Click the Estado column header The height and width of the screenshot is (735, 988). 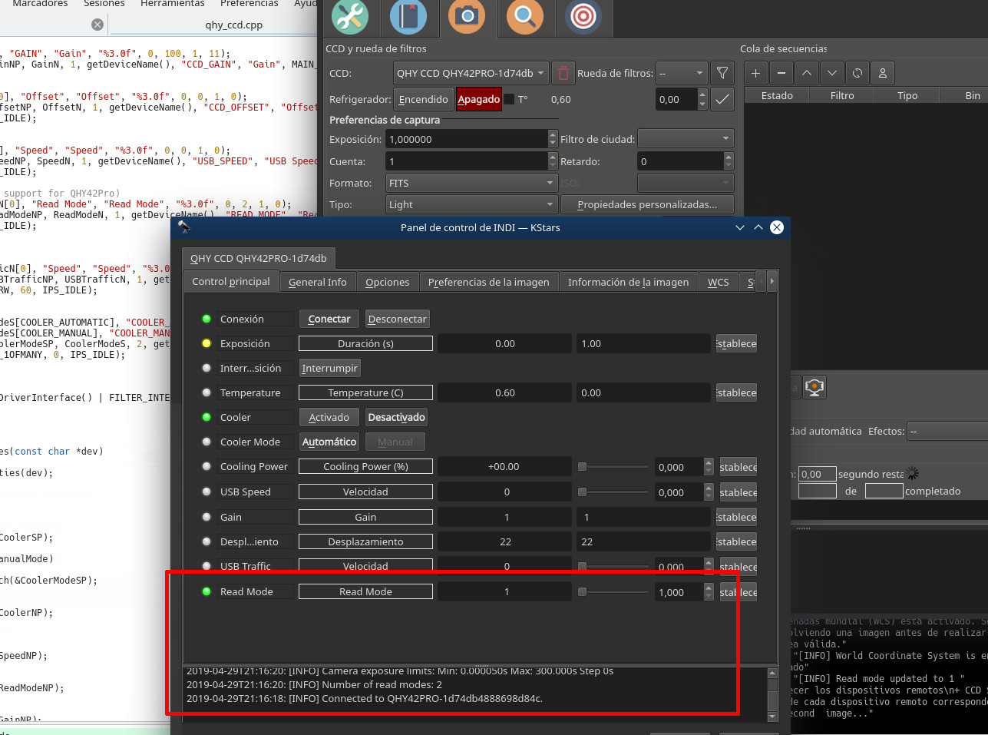[777, 95]
